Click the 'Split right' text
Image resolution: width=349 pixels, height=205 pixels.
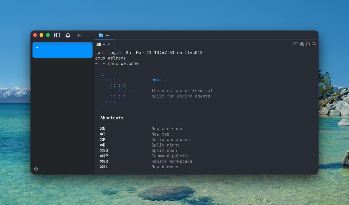pos(165,145)
